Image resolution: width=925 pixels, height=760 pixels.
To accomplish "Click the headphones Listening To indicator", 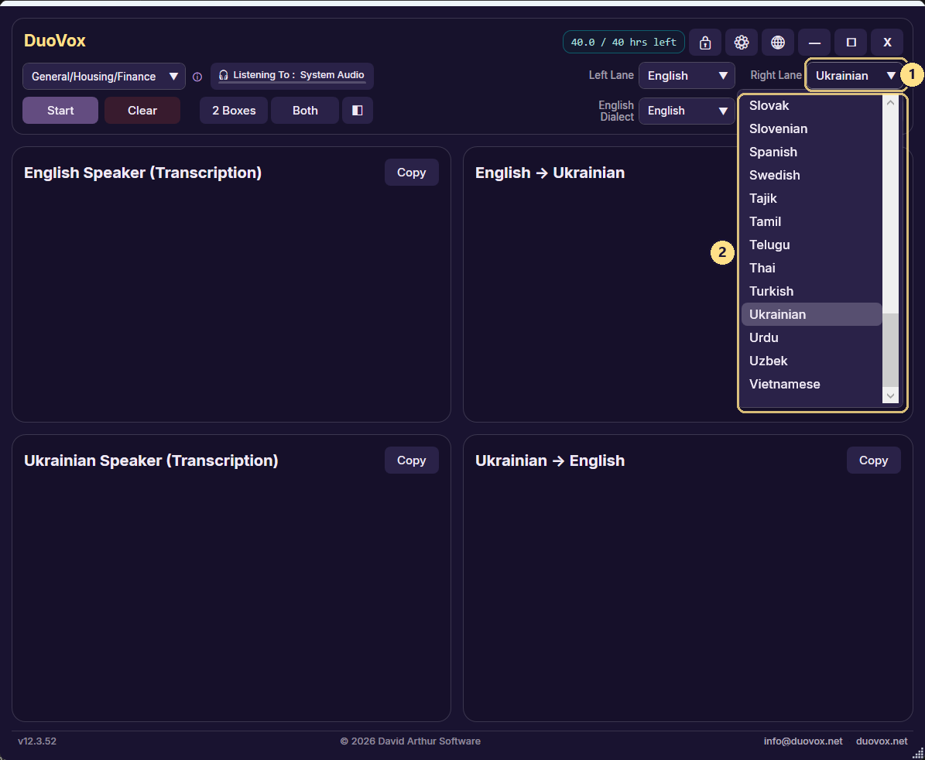I will (292, 76).
